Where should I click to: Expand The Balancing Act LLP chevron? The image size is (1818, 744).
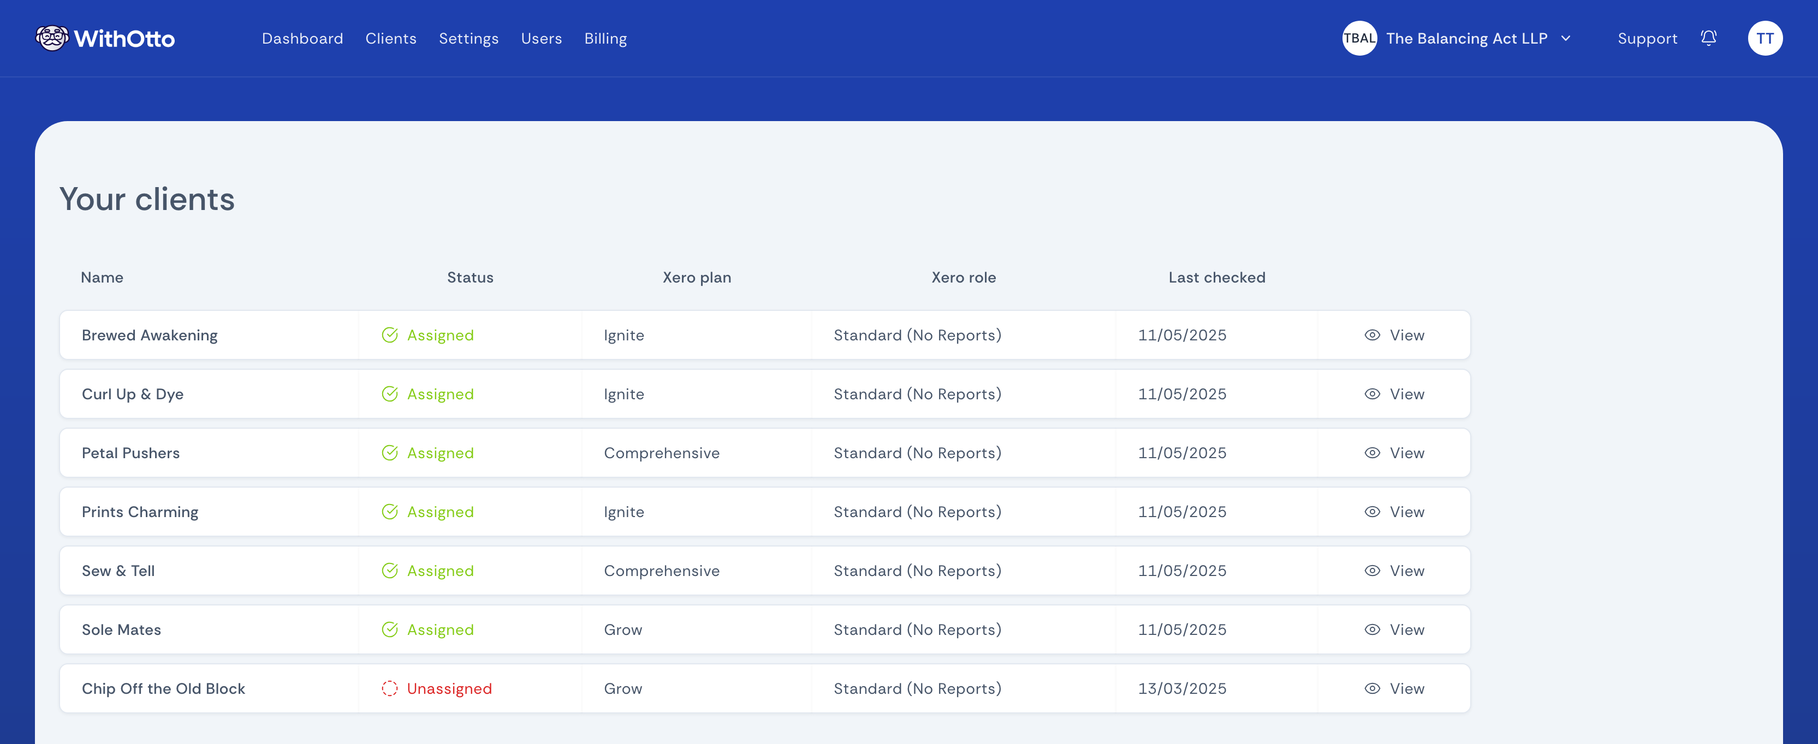tap(1565, 39)
